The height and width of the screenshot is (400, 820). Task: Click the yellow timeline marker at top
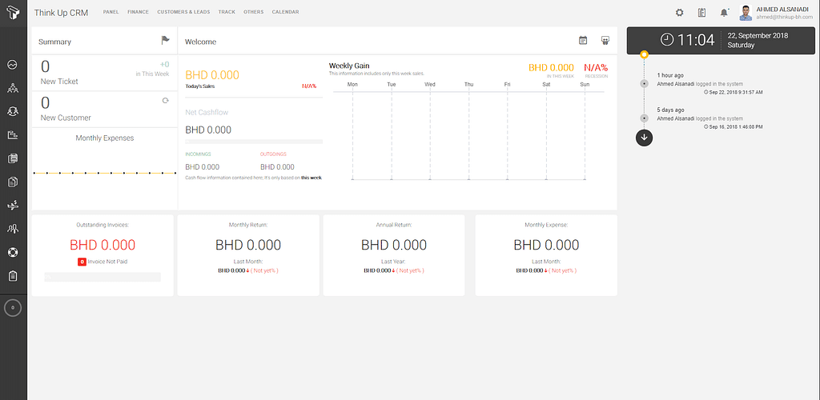click(645, 55)
